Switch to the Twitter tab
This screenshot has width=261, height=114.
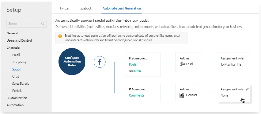pyautogui.click(x=65, y=8)
